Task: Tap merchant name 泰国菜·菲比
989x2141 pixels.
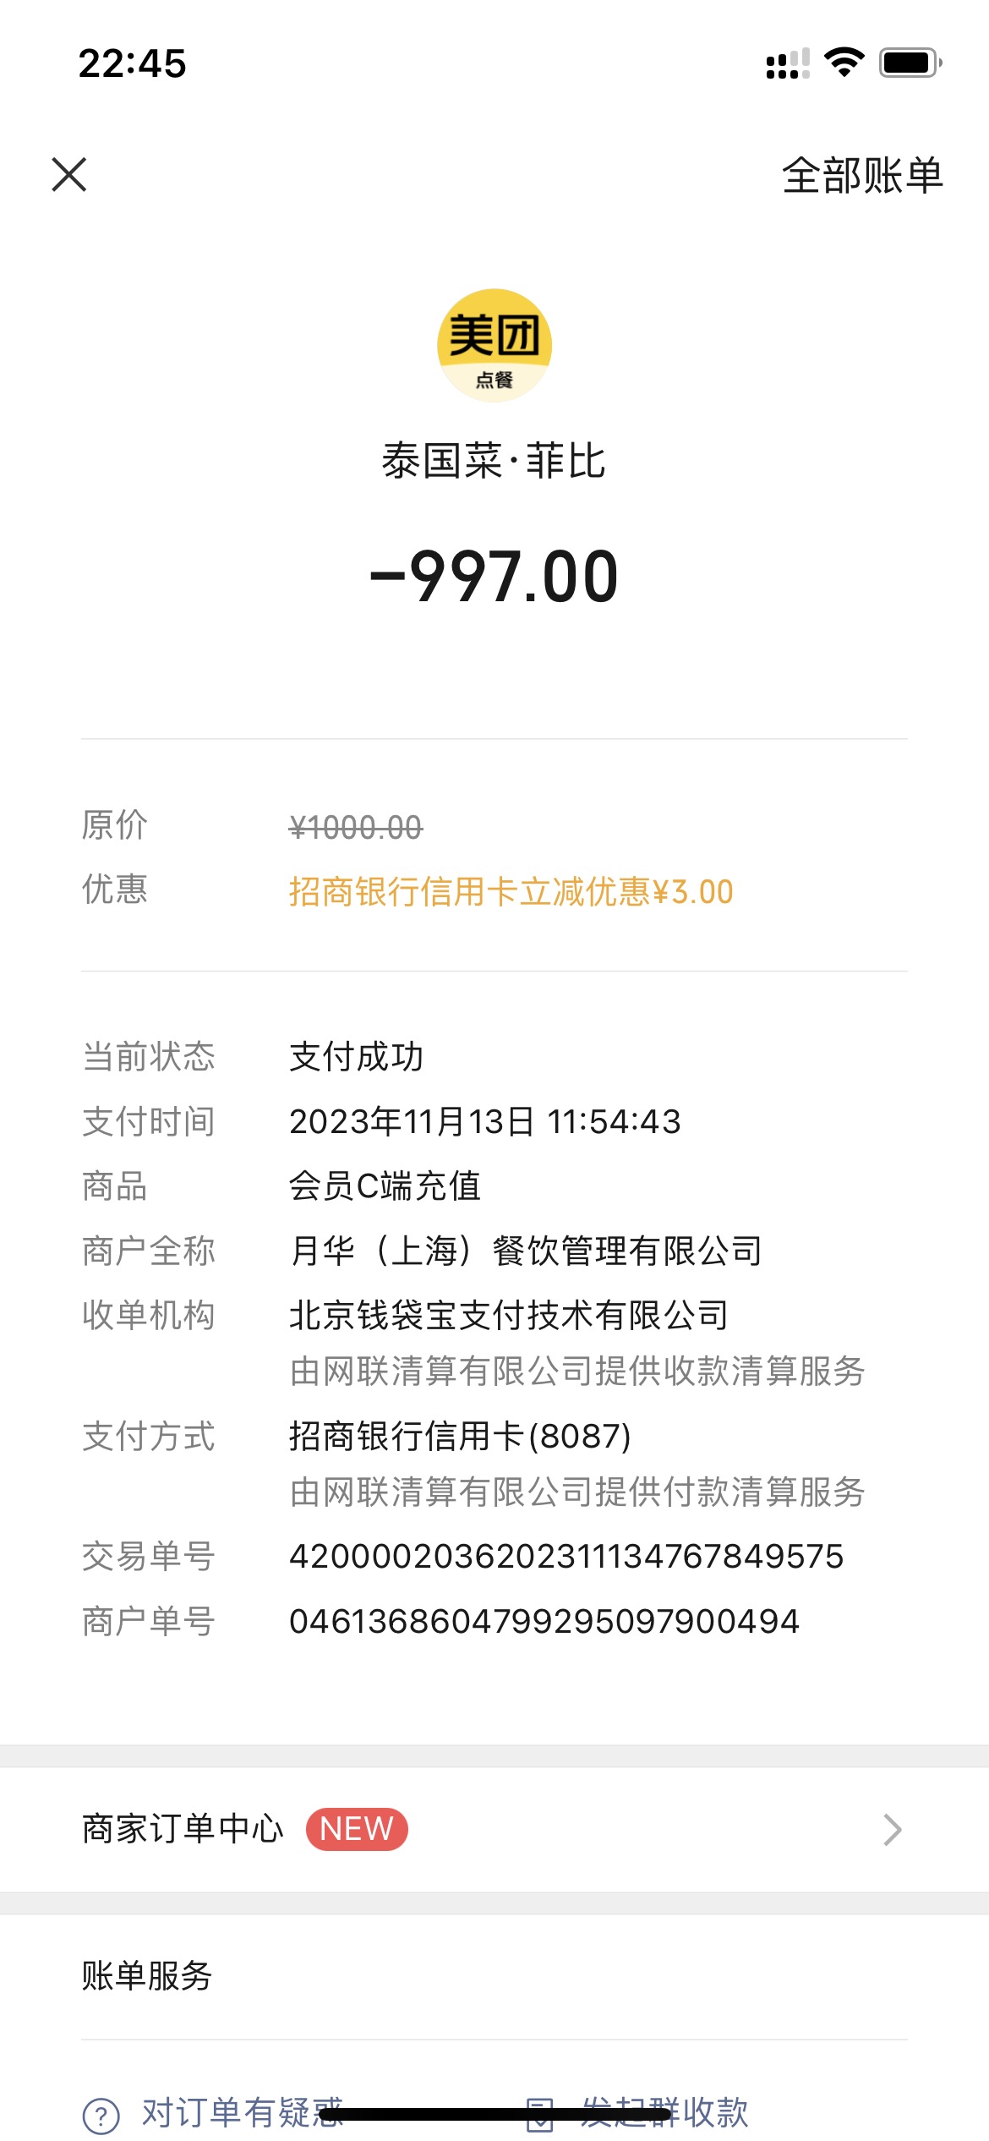Action: click(494, 462)
